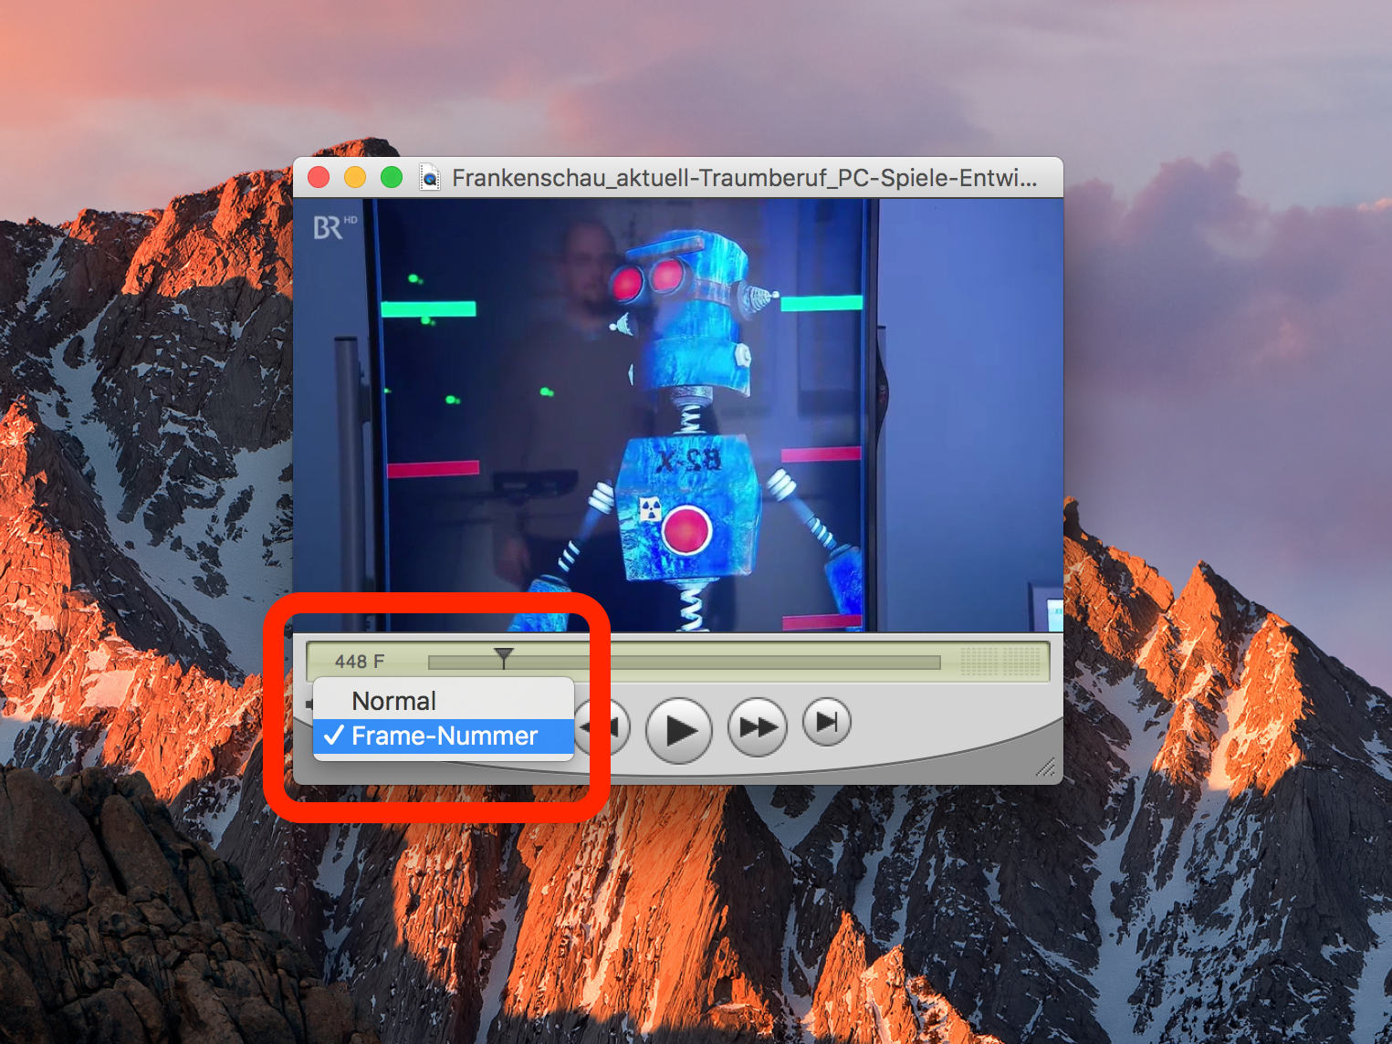1392x1044 pixels.
Task: Start playback with the Play button
Action: [678, 730]
